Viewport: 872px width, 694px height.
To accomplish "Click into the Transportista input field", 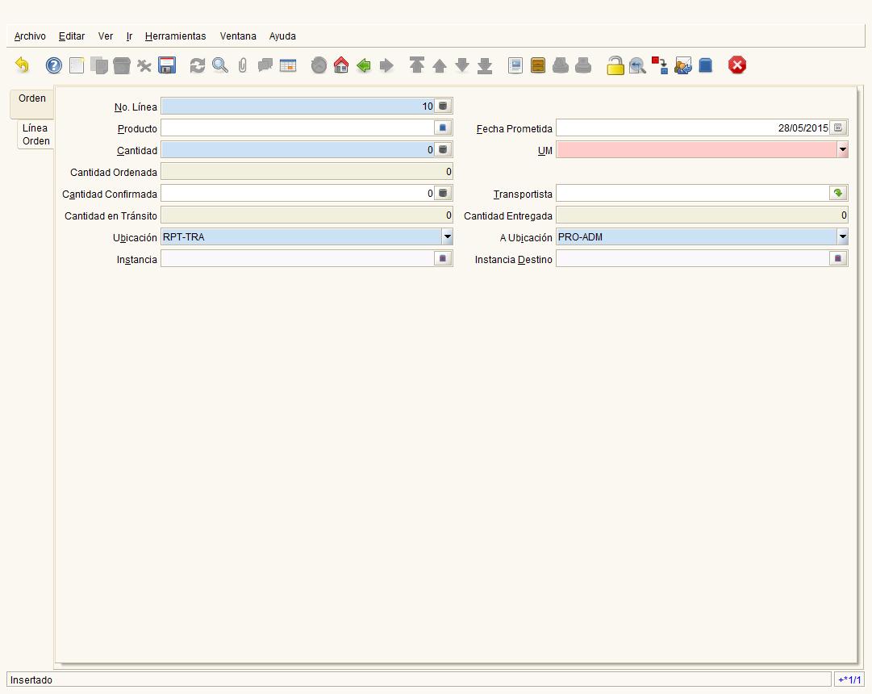I will point(693,194).
